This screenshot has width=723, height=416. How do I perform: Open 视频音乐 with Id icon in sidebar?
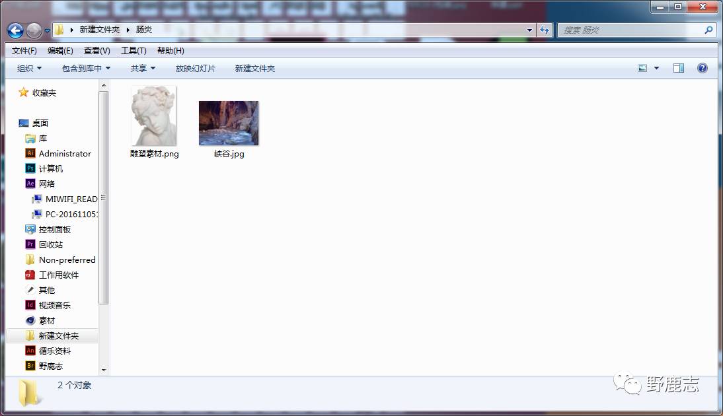54,305
